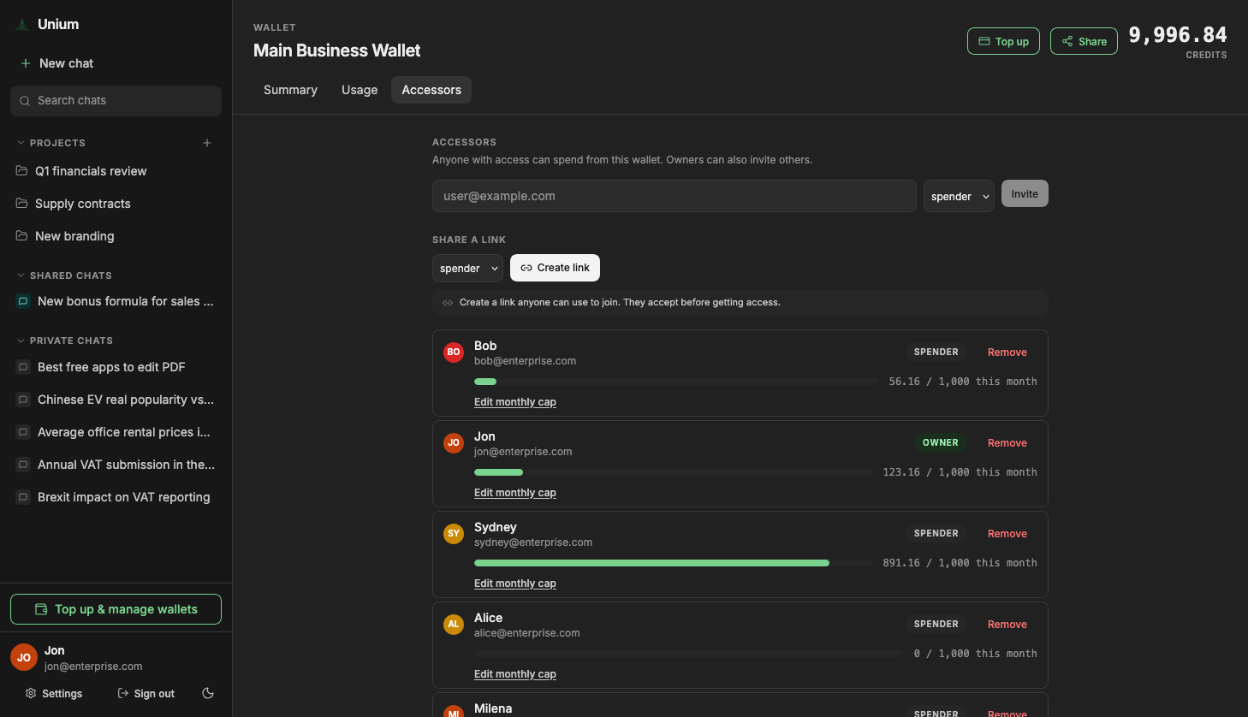The width and height of the screenshot is (1248, 717).
Task: Open Settings from the sidebar
Action: (54, 693)
